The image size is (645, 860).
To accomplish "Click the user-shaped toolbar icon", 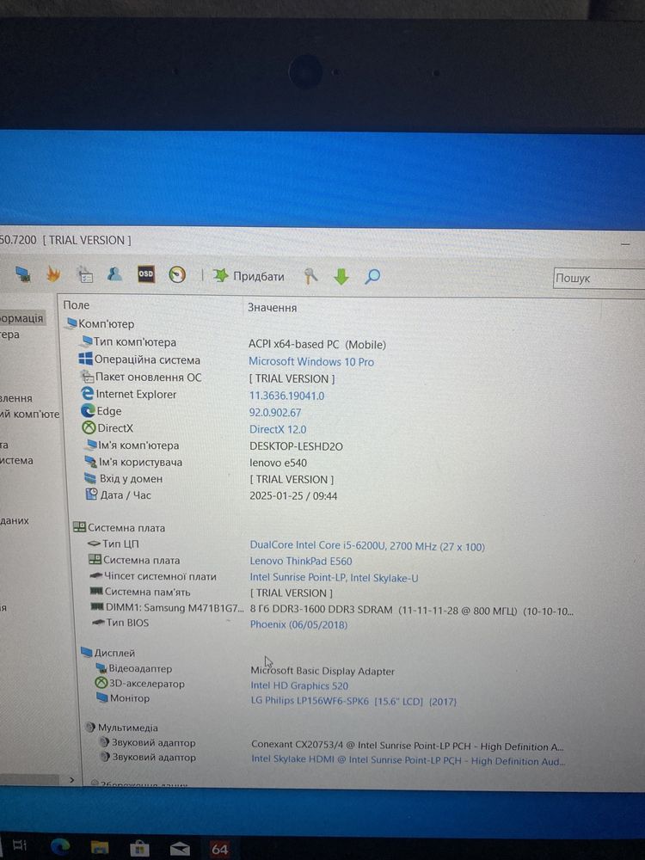I will (x=114, y=273).
